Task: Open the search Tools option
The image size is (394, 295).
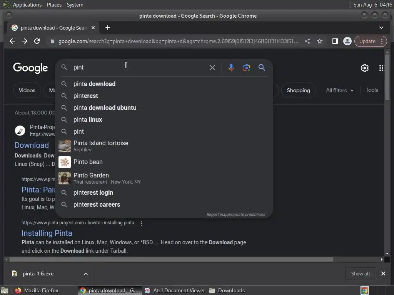Action: point(372,90)
